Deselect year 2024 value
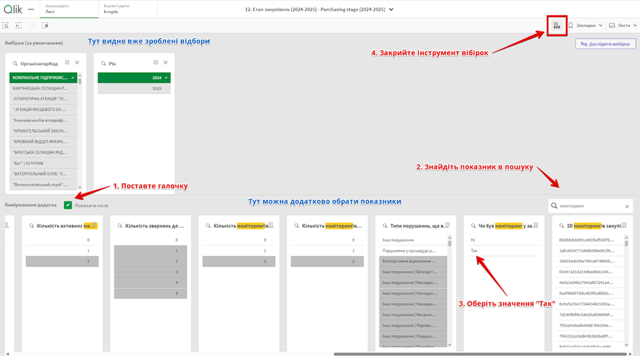This screenshot has height=356, width=640. 134,78
